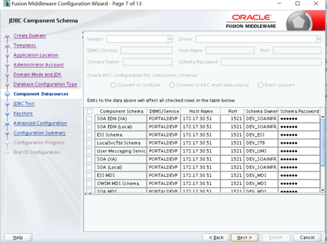Viewport: 327px width, 244px height.
Task: Maximize the Configuration Wizard window
Action: [298, 3]
